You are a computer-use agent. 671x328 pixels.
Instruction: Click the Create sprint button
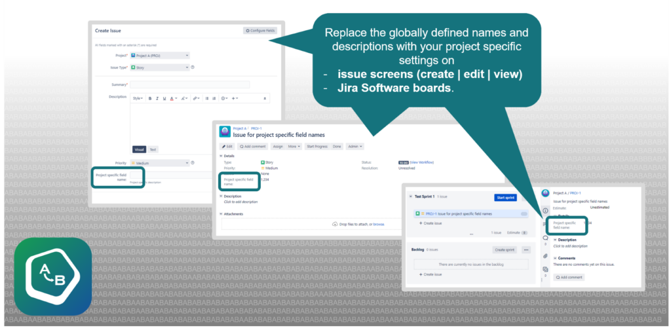(x=505, y=249)
